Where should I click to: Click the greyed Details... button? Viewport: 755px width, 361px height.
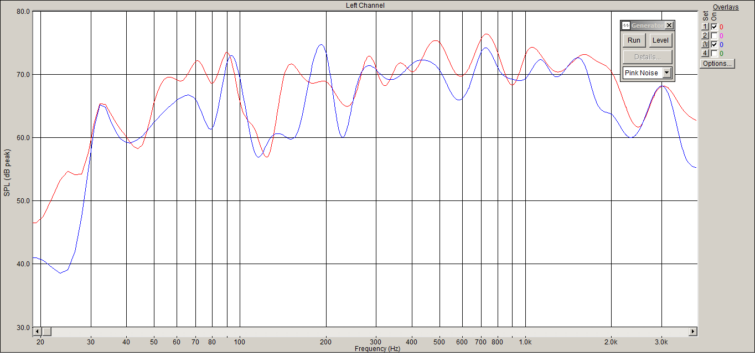click(648, 56)
